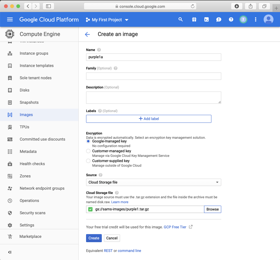Open the help question mark icon in header

click(x=231, y=20)
